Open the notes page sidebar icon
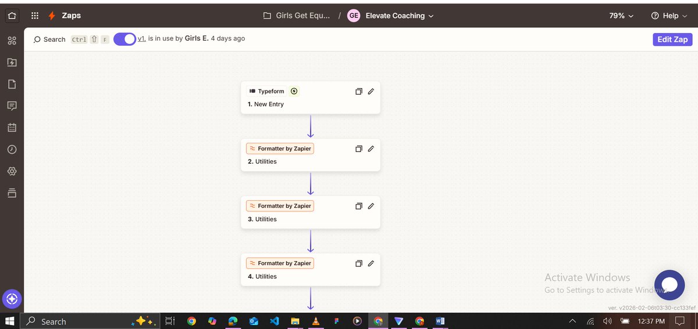The height and width of the screenshot is (329, 698). click(12, 84)
